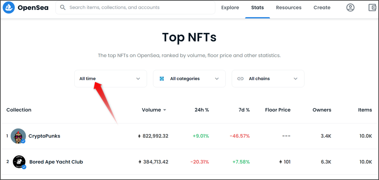Open the All time period dropdown
The image size is (379, 180).
111,79
